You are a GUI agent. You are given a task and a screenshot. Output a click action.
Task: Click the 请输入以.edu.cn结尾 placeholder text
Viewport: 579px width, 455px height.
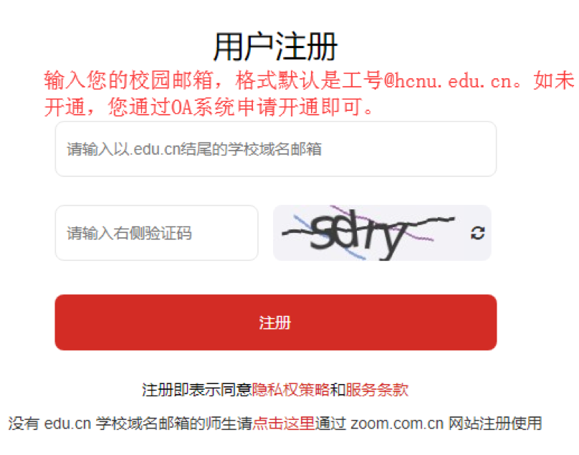coord(194,149)
